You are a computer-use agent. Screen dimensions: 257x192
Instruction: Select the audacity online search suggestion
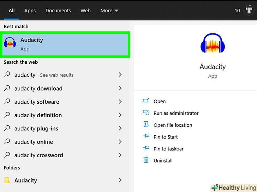tap(34, 142)
